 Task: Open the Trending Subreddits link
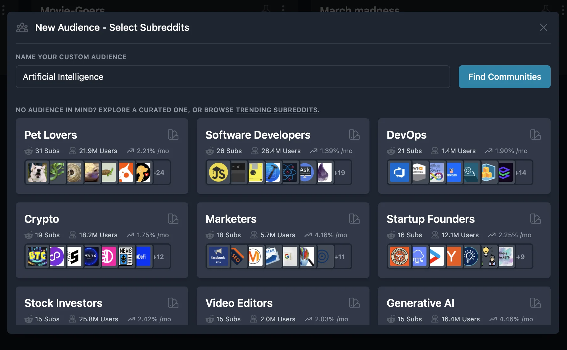[x=277, y=110]
